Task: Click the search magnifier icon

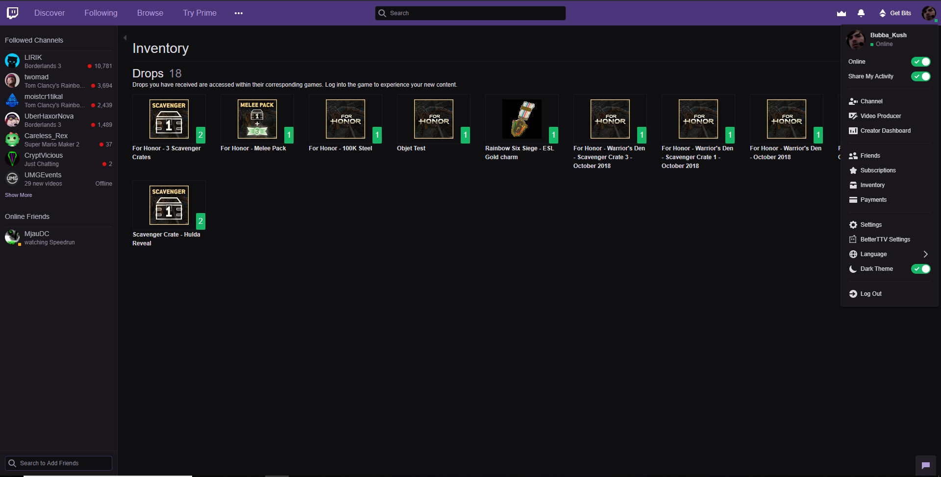Action: click(x=382, y=13)
